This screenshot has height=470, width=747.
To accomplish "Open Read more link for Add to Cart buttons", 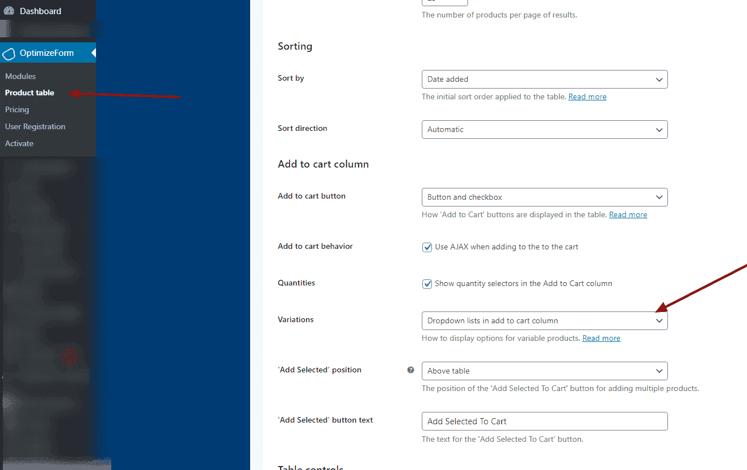I will (x=628, y=215).
